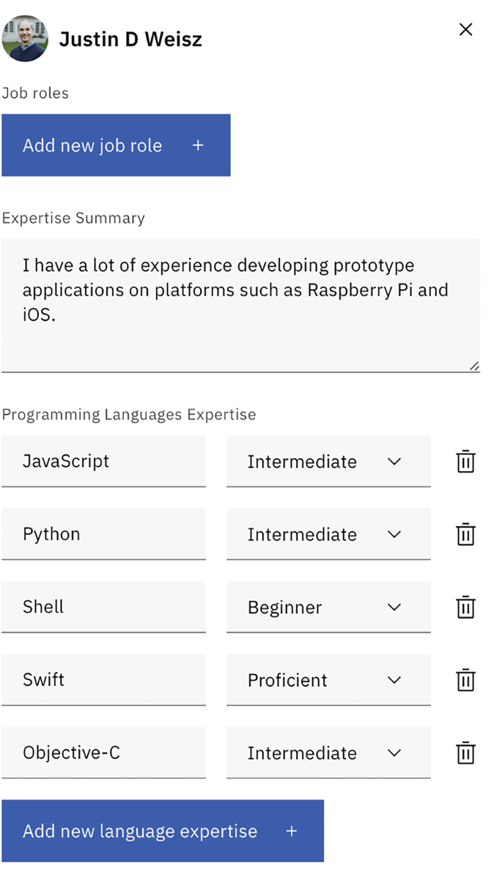Expand Shell expertise level dropdown
The width and height of the screenshot is (502, 878).
pos(328,607)
